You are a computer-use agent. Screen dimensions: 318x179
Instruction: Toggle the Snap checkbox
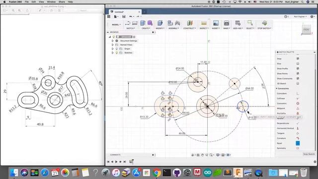[x=298, y=59]
